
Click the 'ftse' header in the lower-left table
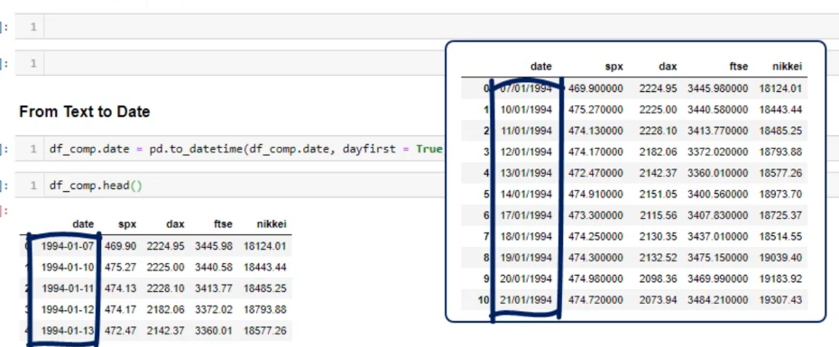222,224
